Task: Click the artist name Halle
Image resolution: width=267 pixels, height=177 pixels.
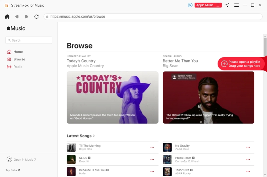Action: point(82,173)
